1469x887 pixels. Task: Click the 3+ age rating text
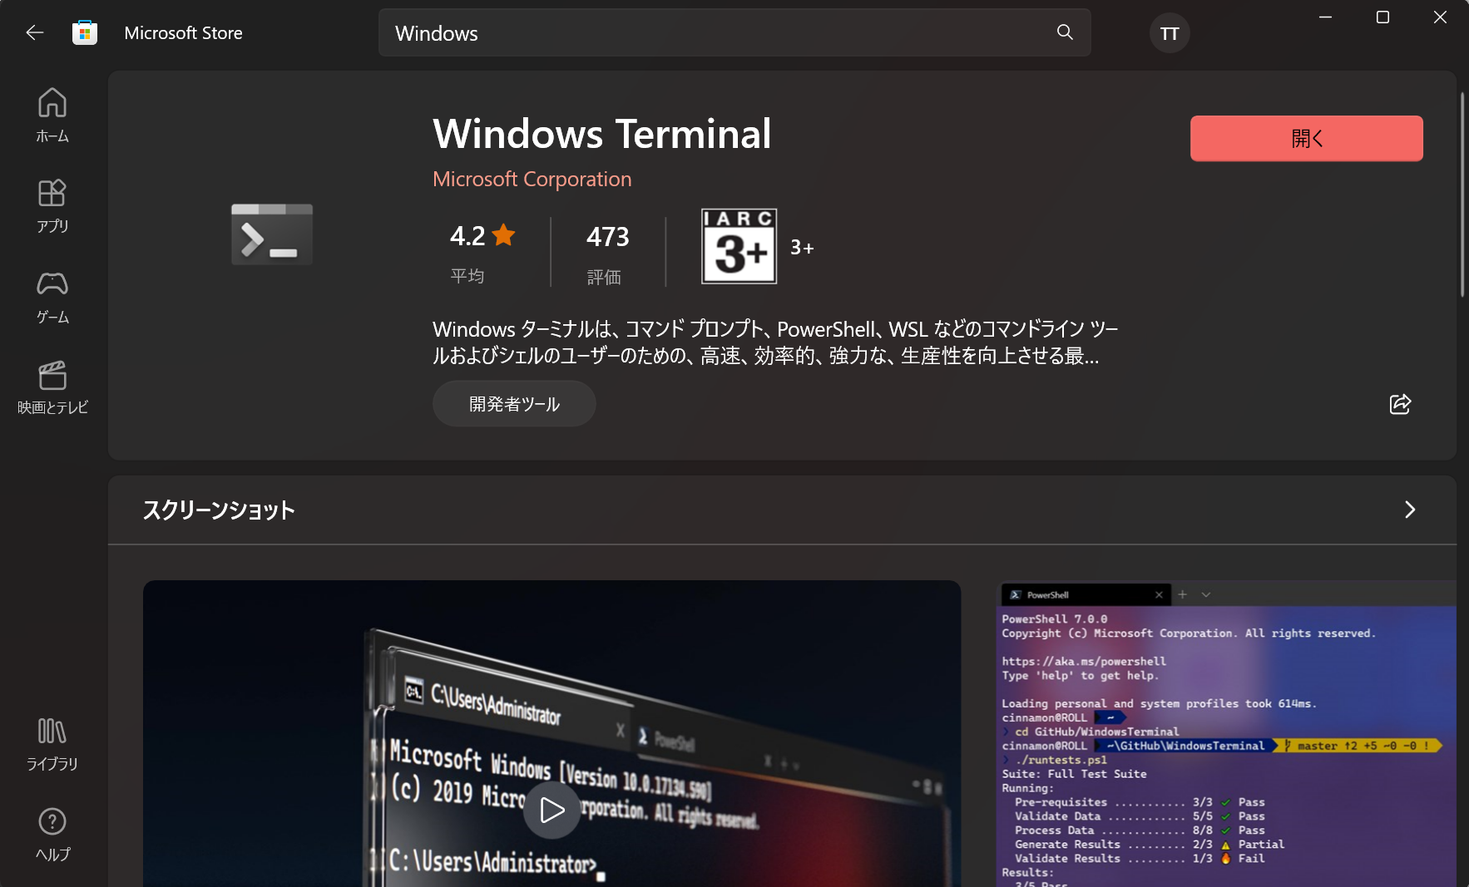click(x=802, y=247)
